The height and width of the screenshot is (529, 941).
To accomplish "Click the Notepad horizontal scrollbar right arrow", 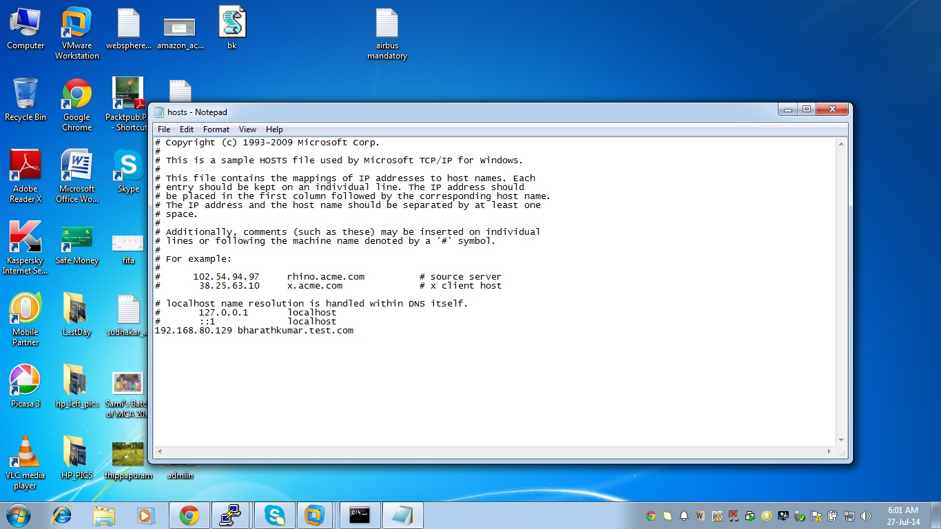I will pos(829,452).
